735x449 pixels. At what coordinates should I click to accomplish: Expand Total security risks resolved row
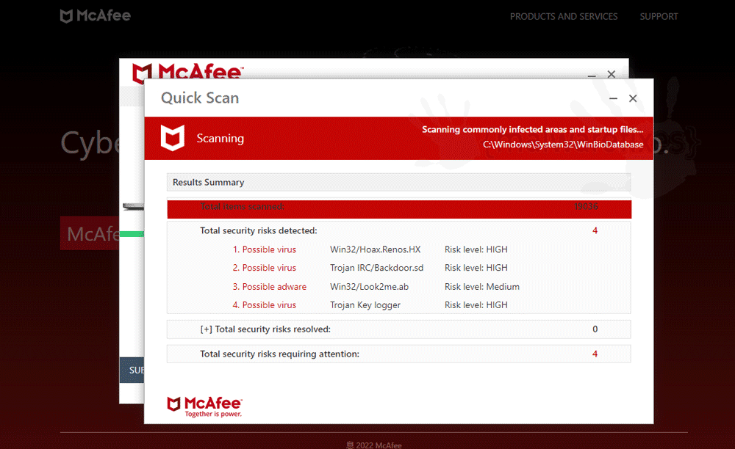399,329
